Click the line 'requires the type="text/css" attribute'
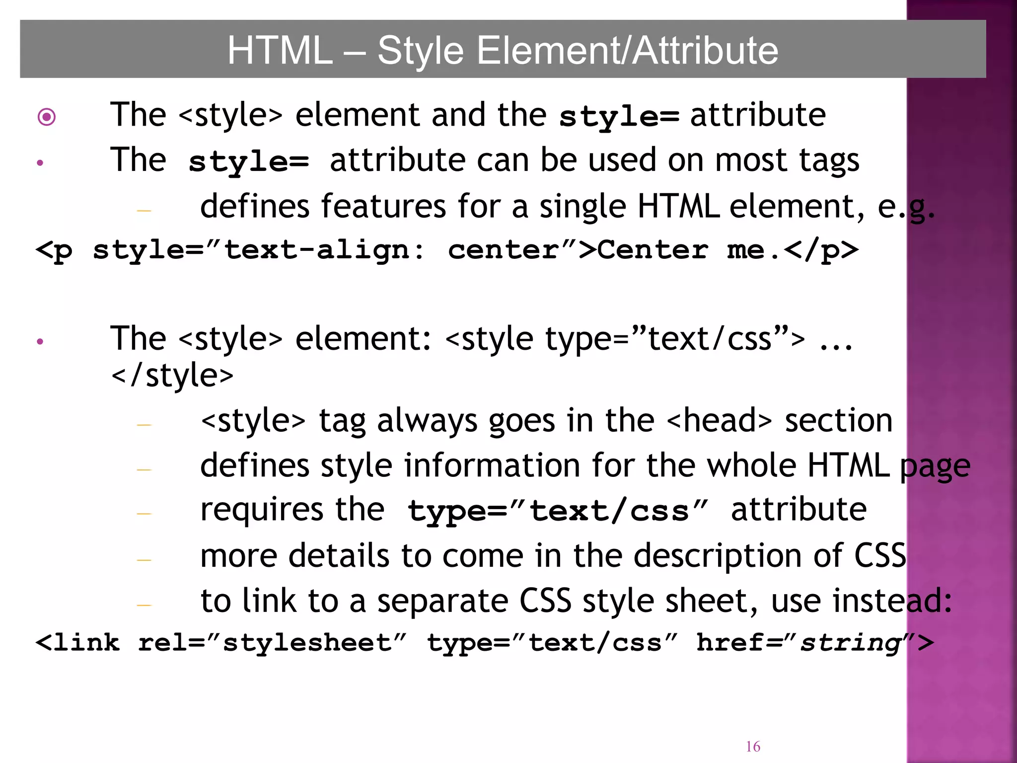 (533, 510)
